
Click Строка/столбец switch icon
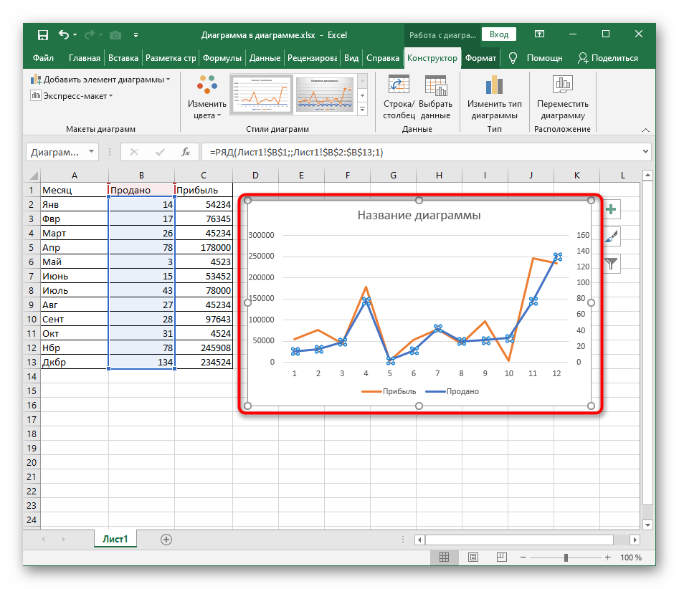click(x=399, y=85)
